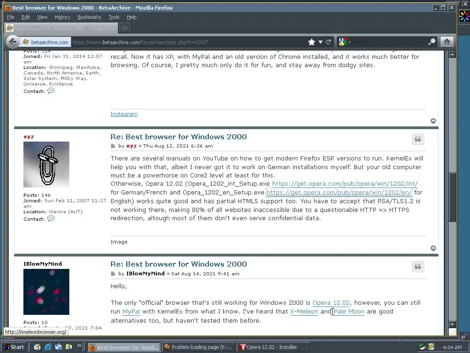Reload the page with the refresh icon
470x353 pixels.
[329, 42]
